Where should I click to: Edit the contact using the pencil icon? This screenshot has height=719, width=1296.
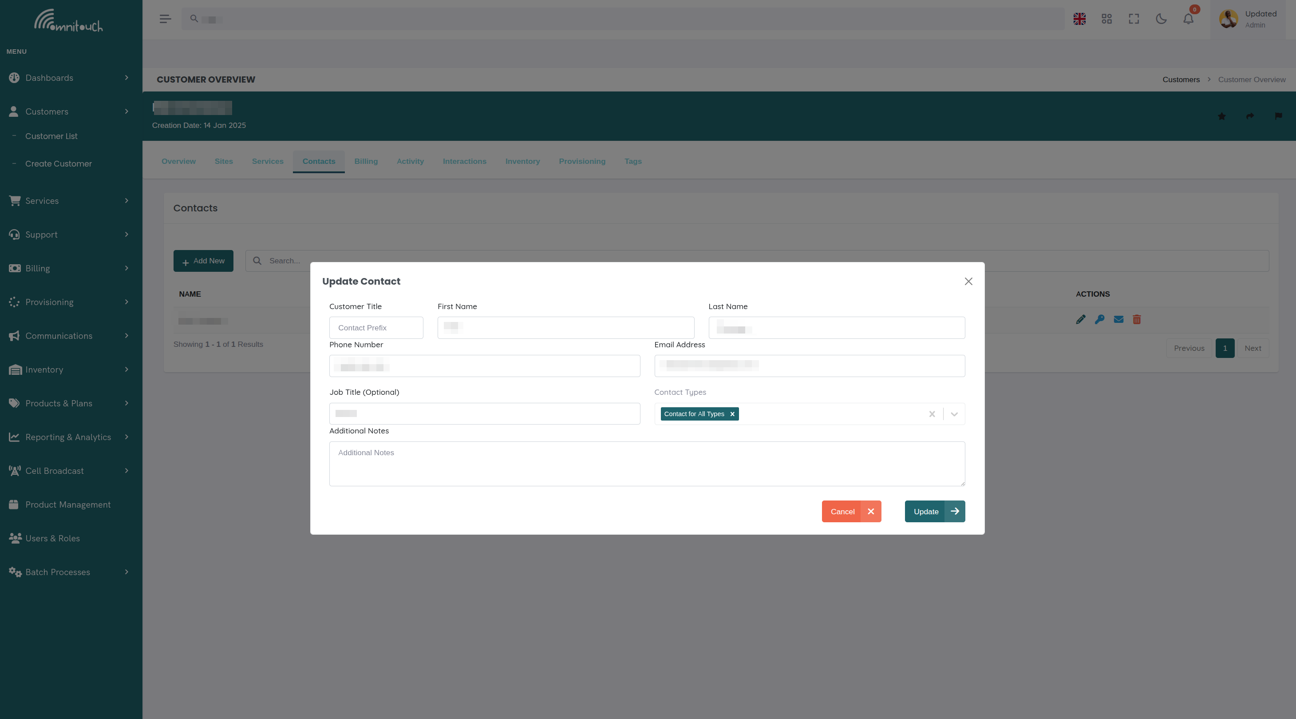click(x=1081, y=319)
